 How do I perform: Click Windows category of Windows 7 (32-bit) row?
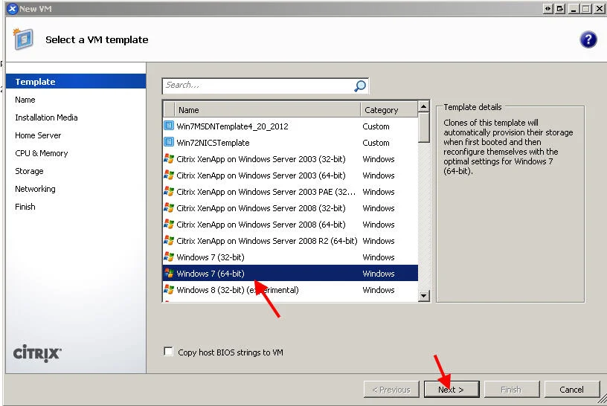pos(379,257)
